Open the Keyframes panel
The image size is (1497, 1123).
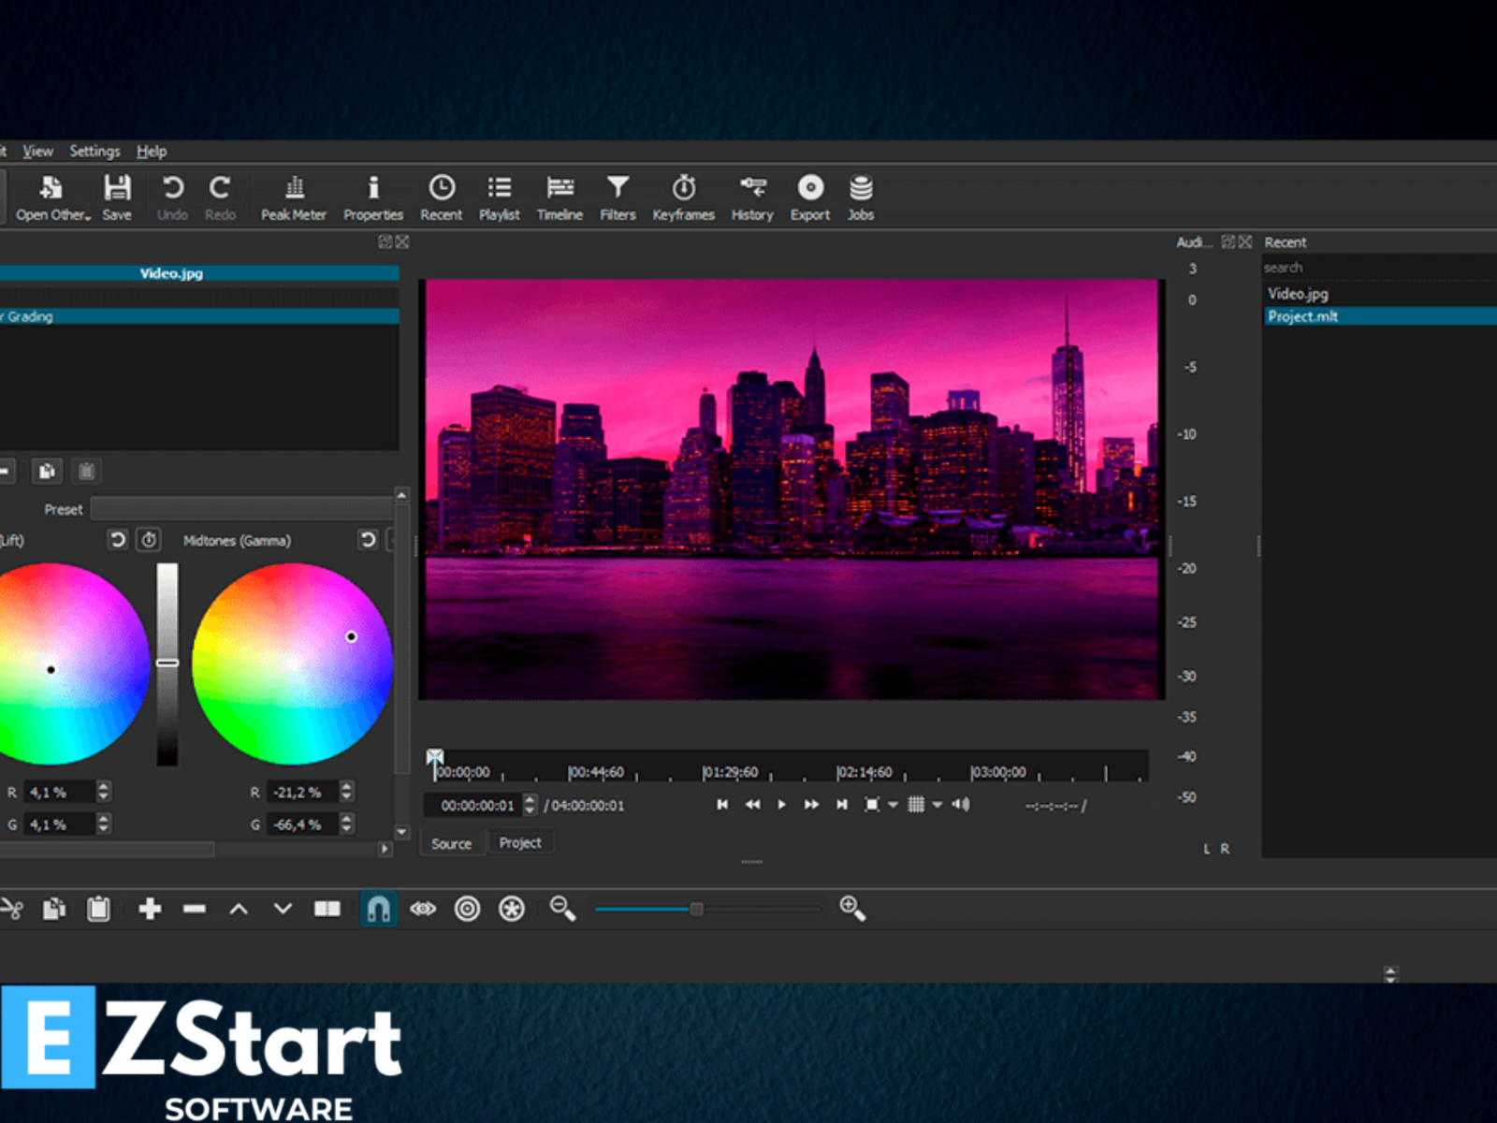tap(684, 198)
